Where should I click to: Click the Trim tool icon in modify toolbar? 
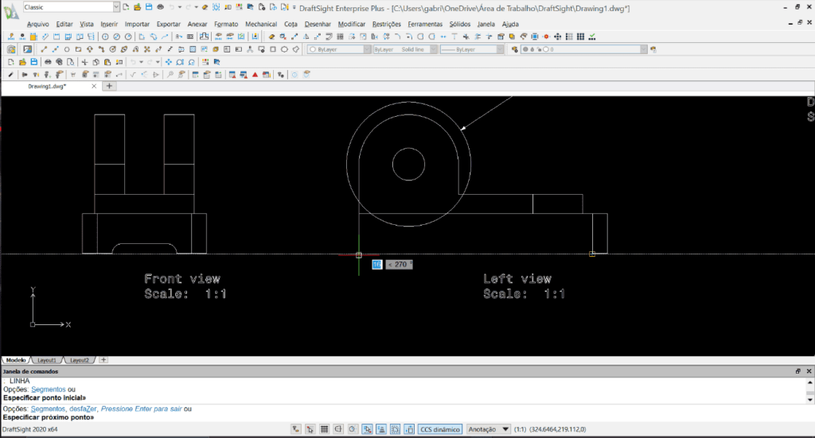point(466,37)
